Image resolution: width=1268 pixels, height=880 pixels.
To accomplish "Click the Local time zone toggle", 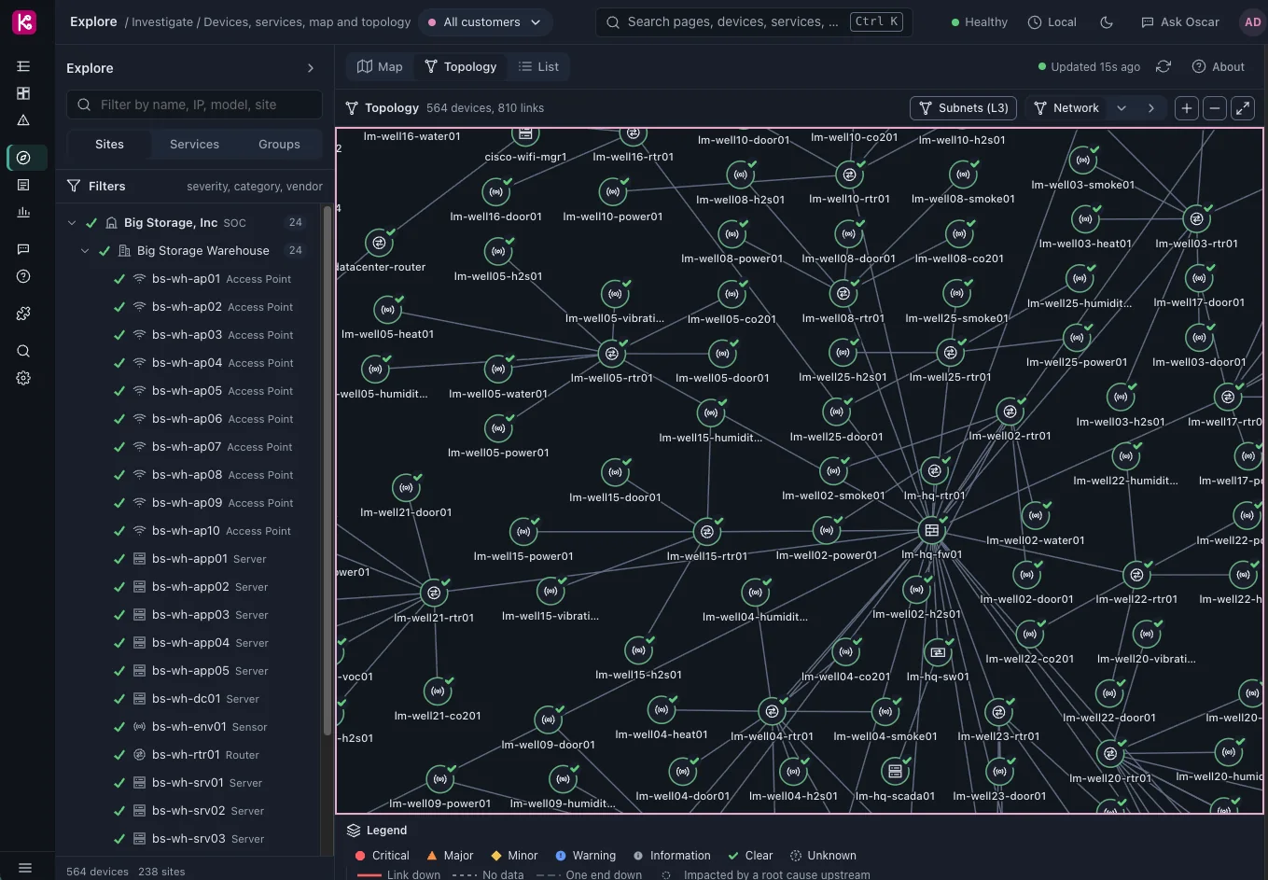I will (1052, 22).
